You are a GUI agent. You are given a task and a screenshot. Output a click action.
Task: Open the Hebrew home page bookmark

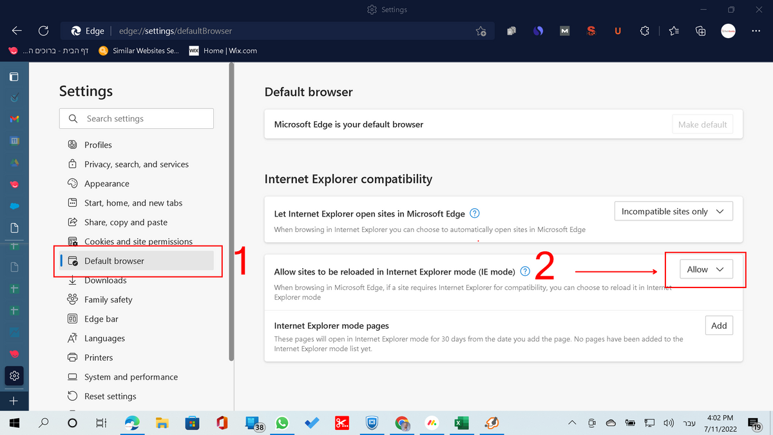pos(50,50)
